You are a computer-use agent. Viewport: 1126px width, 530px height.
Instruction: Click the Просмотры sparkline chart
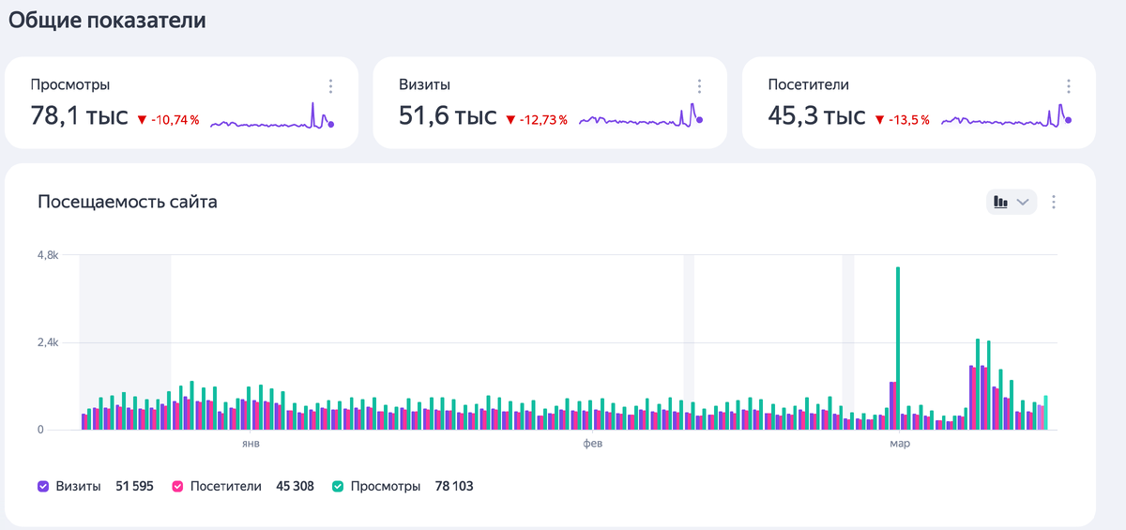tap(271, 117)
